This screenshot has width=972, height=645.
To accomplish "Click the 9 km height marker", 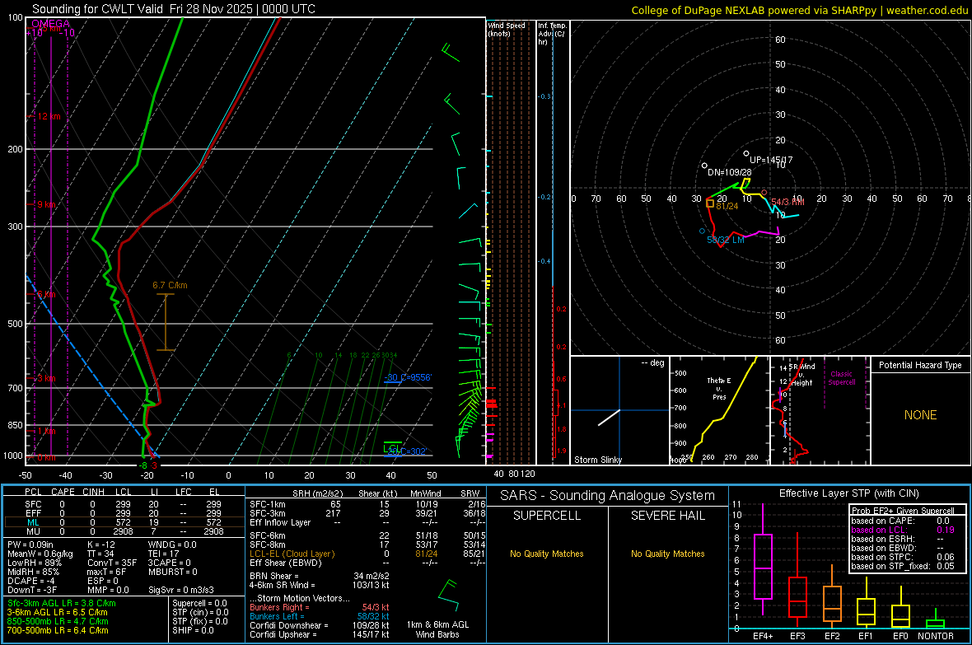I will tap(46, 204).
